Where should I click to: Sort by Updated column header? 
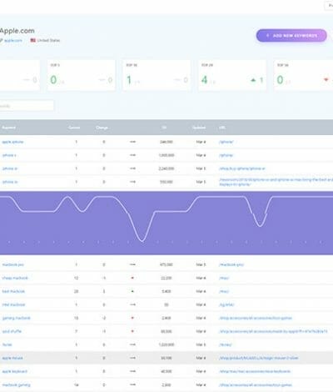pos(199,128)
